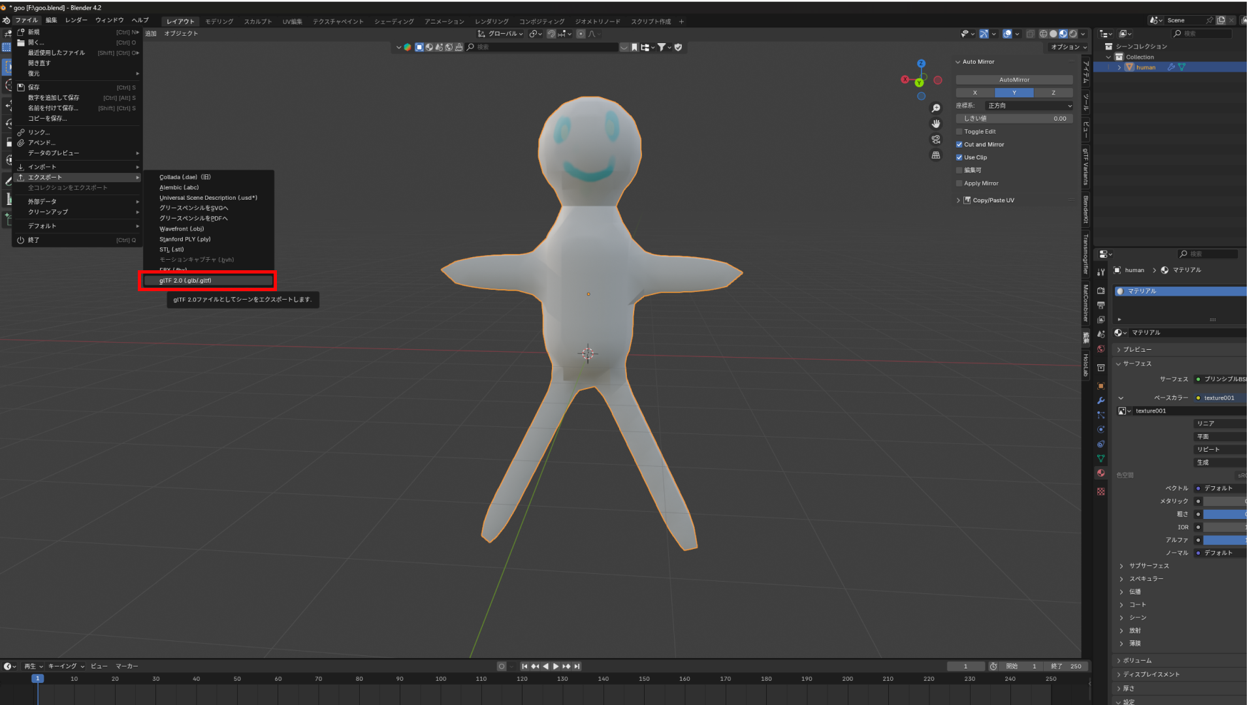Open the Modifiers wrench properties tab
The image size is (1254, 705).
[x=1101, y=400]
